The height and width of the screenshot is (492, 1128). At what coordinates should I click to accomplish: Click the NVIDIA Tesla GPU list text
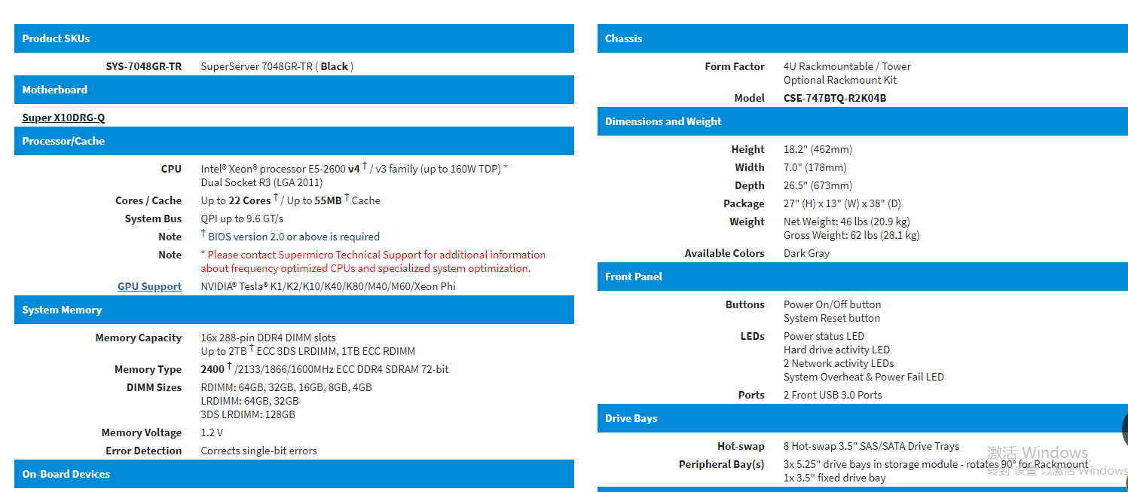328,286
